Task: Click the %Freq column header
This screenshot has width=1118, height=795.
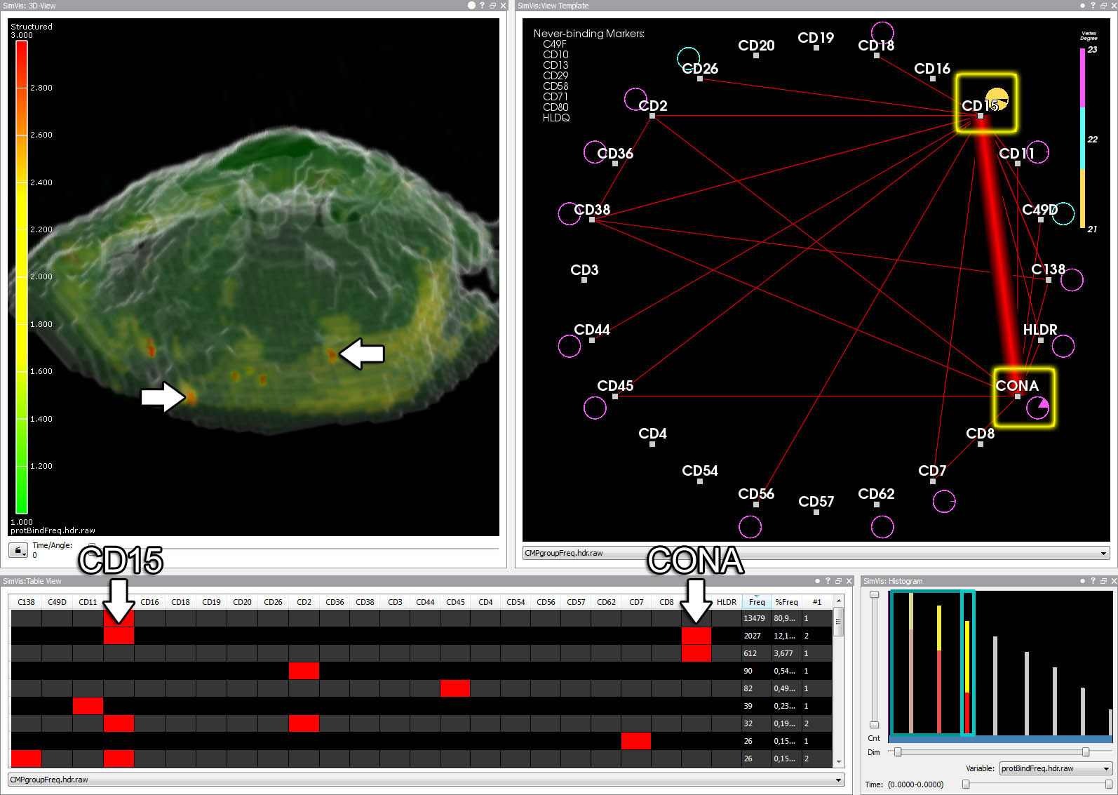Action: point(786,602)
